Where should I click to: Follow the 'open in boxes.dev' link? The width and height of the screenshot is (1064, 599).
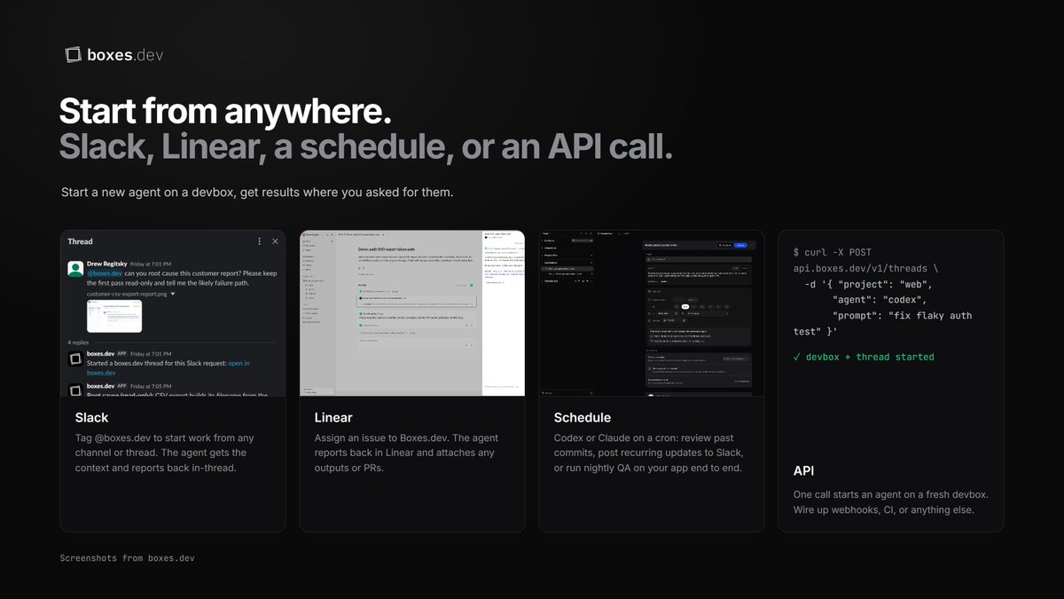[239, 363]
